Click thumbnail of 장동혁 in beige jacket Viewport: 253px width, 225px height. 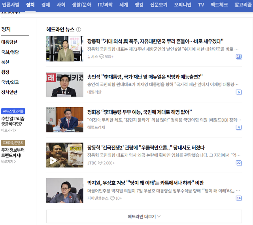pyautogui.click(x=65, y=49)
